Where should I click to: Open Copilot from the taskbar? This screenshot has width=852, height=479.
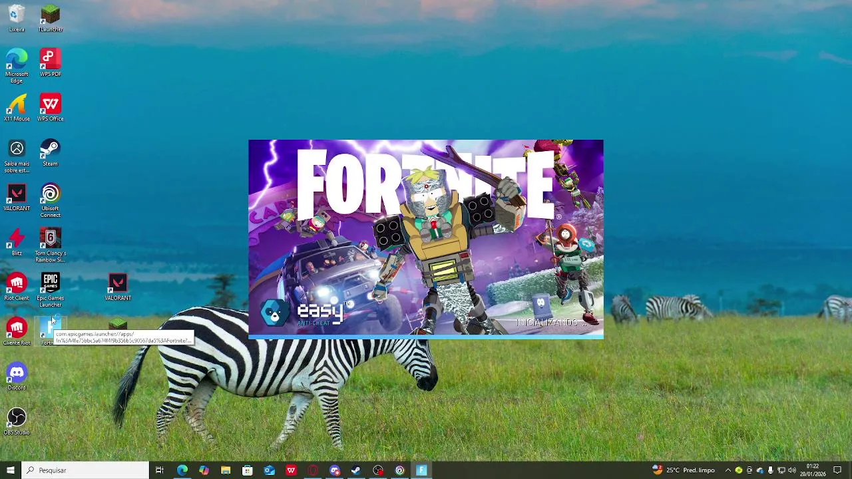204,470
